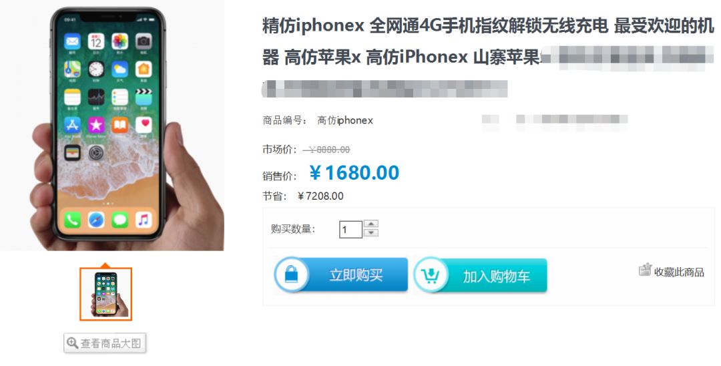Click the 购买数量 quantity input field
The image size is (721, 366).
point(350,229)
